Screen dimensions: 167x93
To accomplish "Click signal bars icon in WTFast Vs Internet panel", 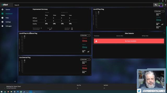I will tap(88, 52).
